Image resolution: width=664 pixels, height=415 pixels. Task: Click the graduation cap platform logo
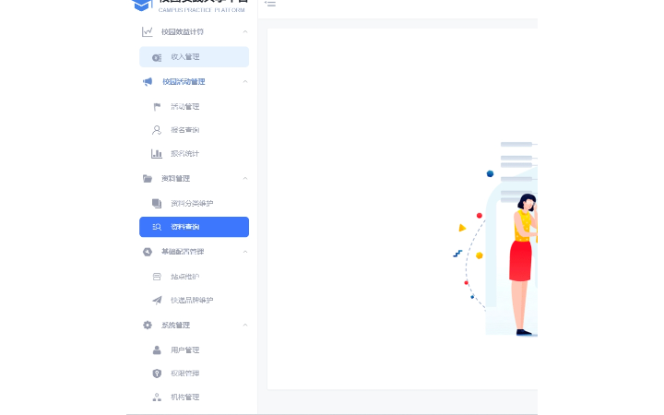coord(142,6)
